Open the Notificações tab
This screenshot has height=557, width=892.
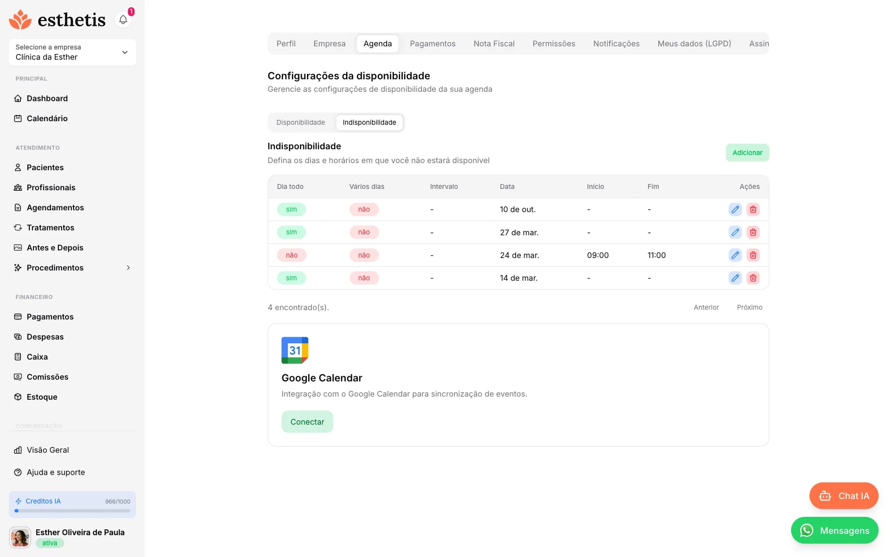pos(616,44)
